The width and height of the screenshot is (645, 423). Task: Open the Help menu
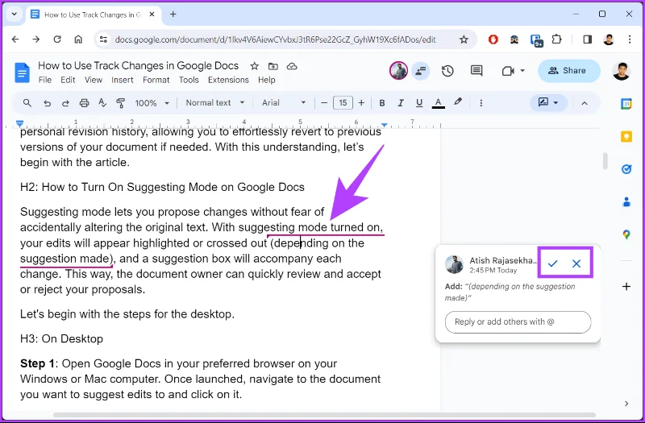tap(267, 80)
